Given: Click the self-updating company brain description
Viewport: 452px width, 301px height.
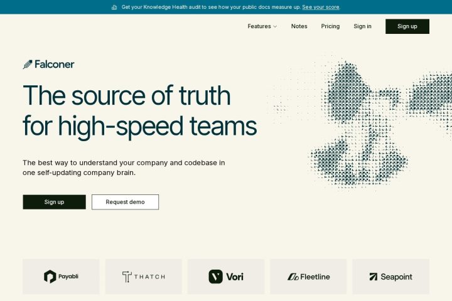Looking at the screenshot, I should coord(124,167).
